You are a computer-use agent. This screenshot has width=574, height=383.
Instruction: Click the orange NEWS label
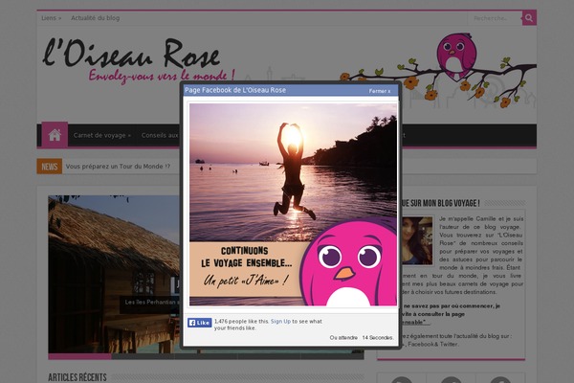coord(50,167)
